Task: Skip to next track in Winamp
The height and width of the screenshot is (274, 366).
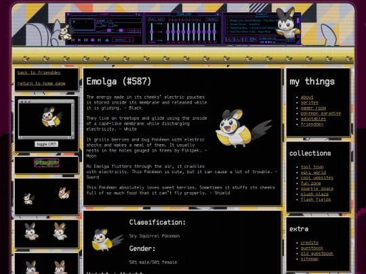Action: [99, 40]
